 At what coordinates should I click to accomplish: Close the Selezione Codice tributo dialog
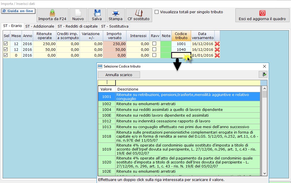[264, 66]
